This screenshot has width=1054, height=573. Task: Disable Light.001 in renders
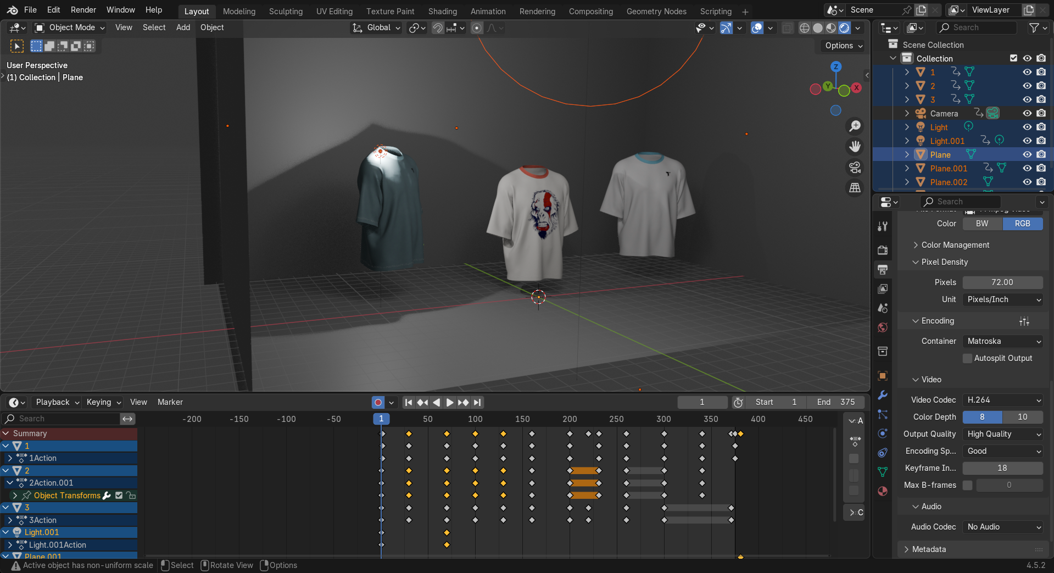1041,141
